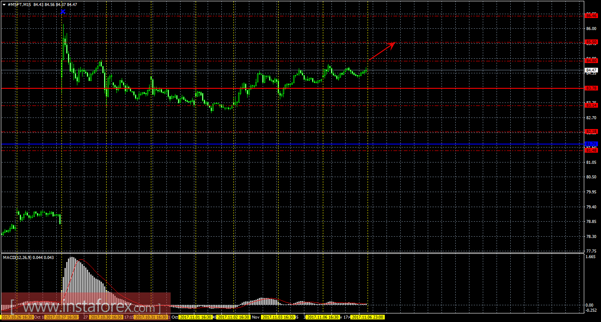The height and width of the screenshot is (322, 601).
Task: Click the 77.75 price scale value
Action: [591, 251]
